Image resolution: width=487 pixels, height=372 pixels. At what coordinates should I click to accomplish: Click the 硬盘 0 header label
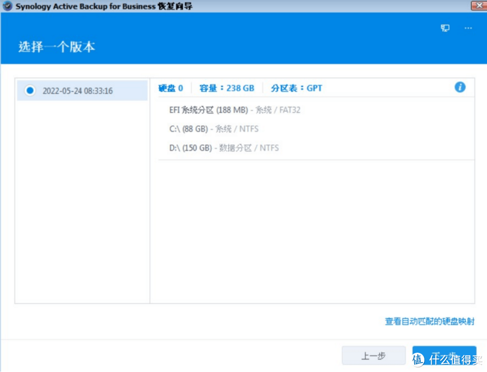[x=170, y=88]
